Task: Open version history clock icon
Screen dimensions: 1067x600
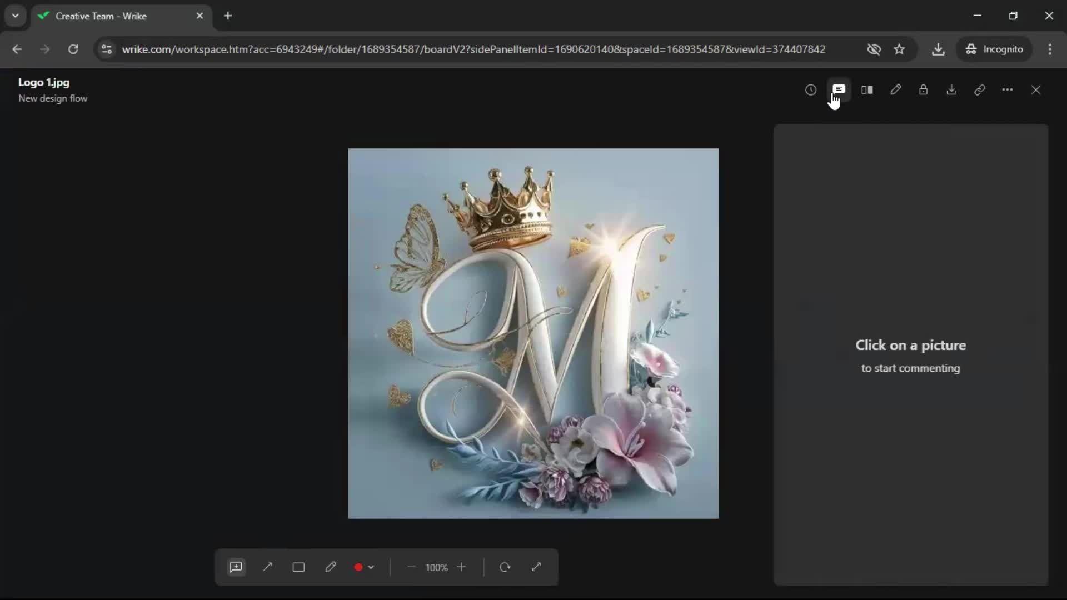Action: 811,90
